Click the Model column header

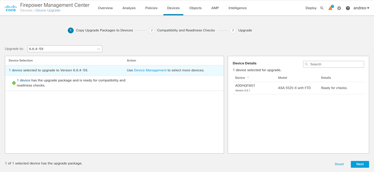pyautogui.click(x=282, y=78)
